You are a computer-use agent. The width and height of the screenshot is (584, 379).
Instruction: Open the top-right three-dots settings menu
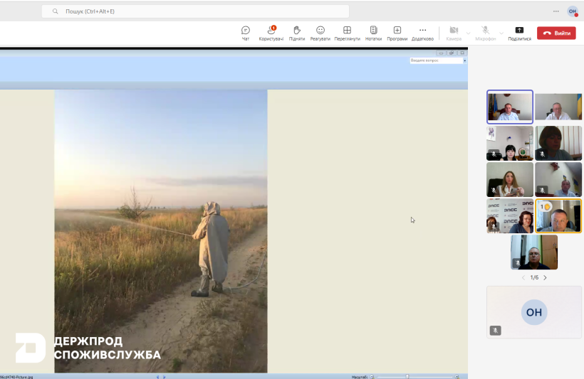pyautogui.click(x=556, y=11)
